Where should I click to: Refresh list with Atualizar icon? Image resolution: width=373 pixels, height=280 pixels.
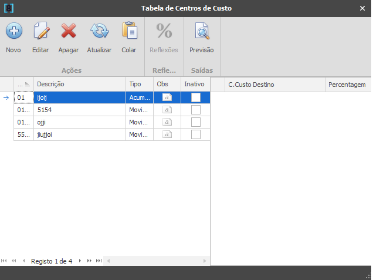point(100,31)
